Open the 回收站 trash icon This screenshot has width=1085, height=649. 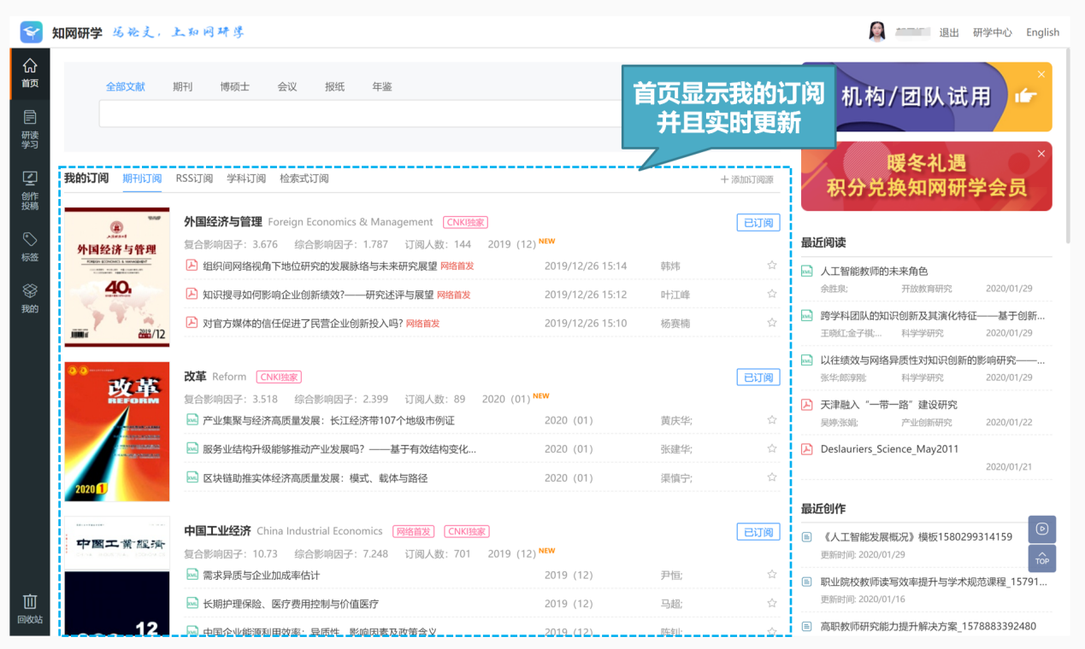[30, 609]
